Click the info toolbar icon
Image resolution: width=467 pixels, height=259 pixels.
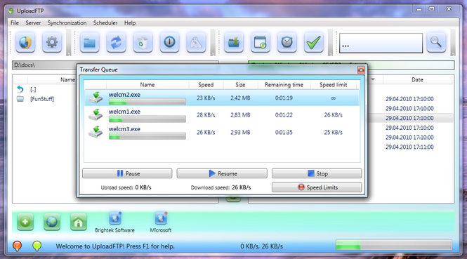169,43
